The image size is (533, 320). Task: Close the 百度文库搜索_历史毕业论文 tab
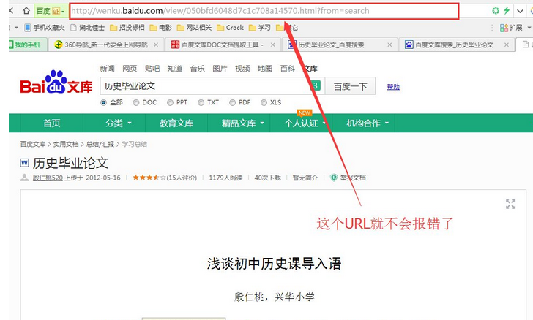click(507, 45)
